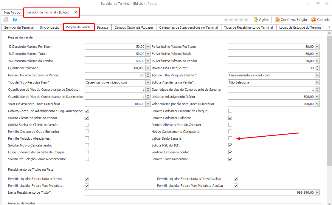Click the tab strip scroll right arrow

(x=329, y=27)
